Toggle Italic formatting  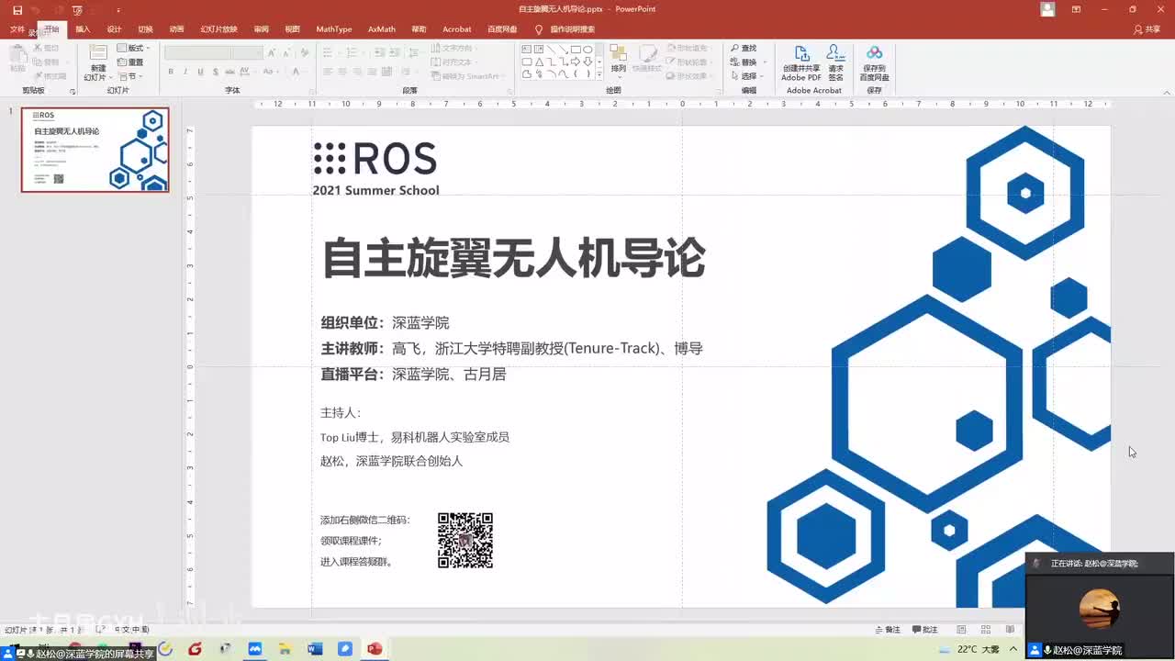185,73
